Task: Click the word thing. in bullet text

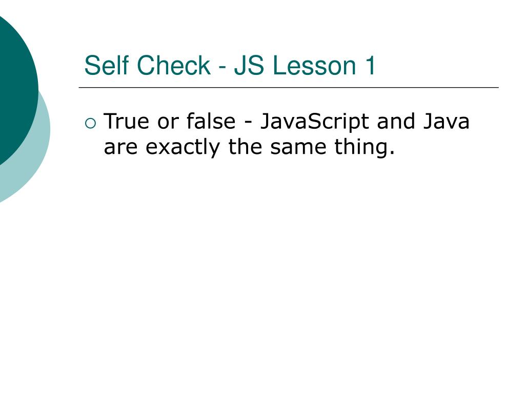Action: pyautogui.click(x=365, y=148)
